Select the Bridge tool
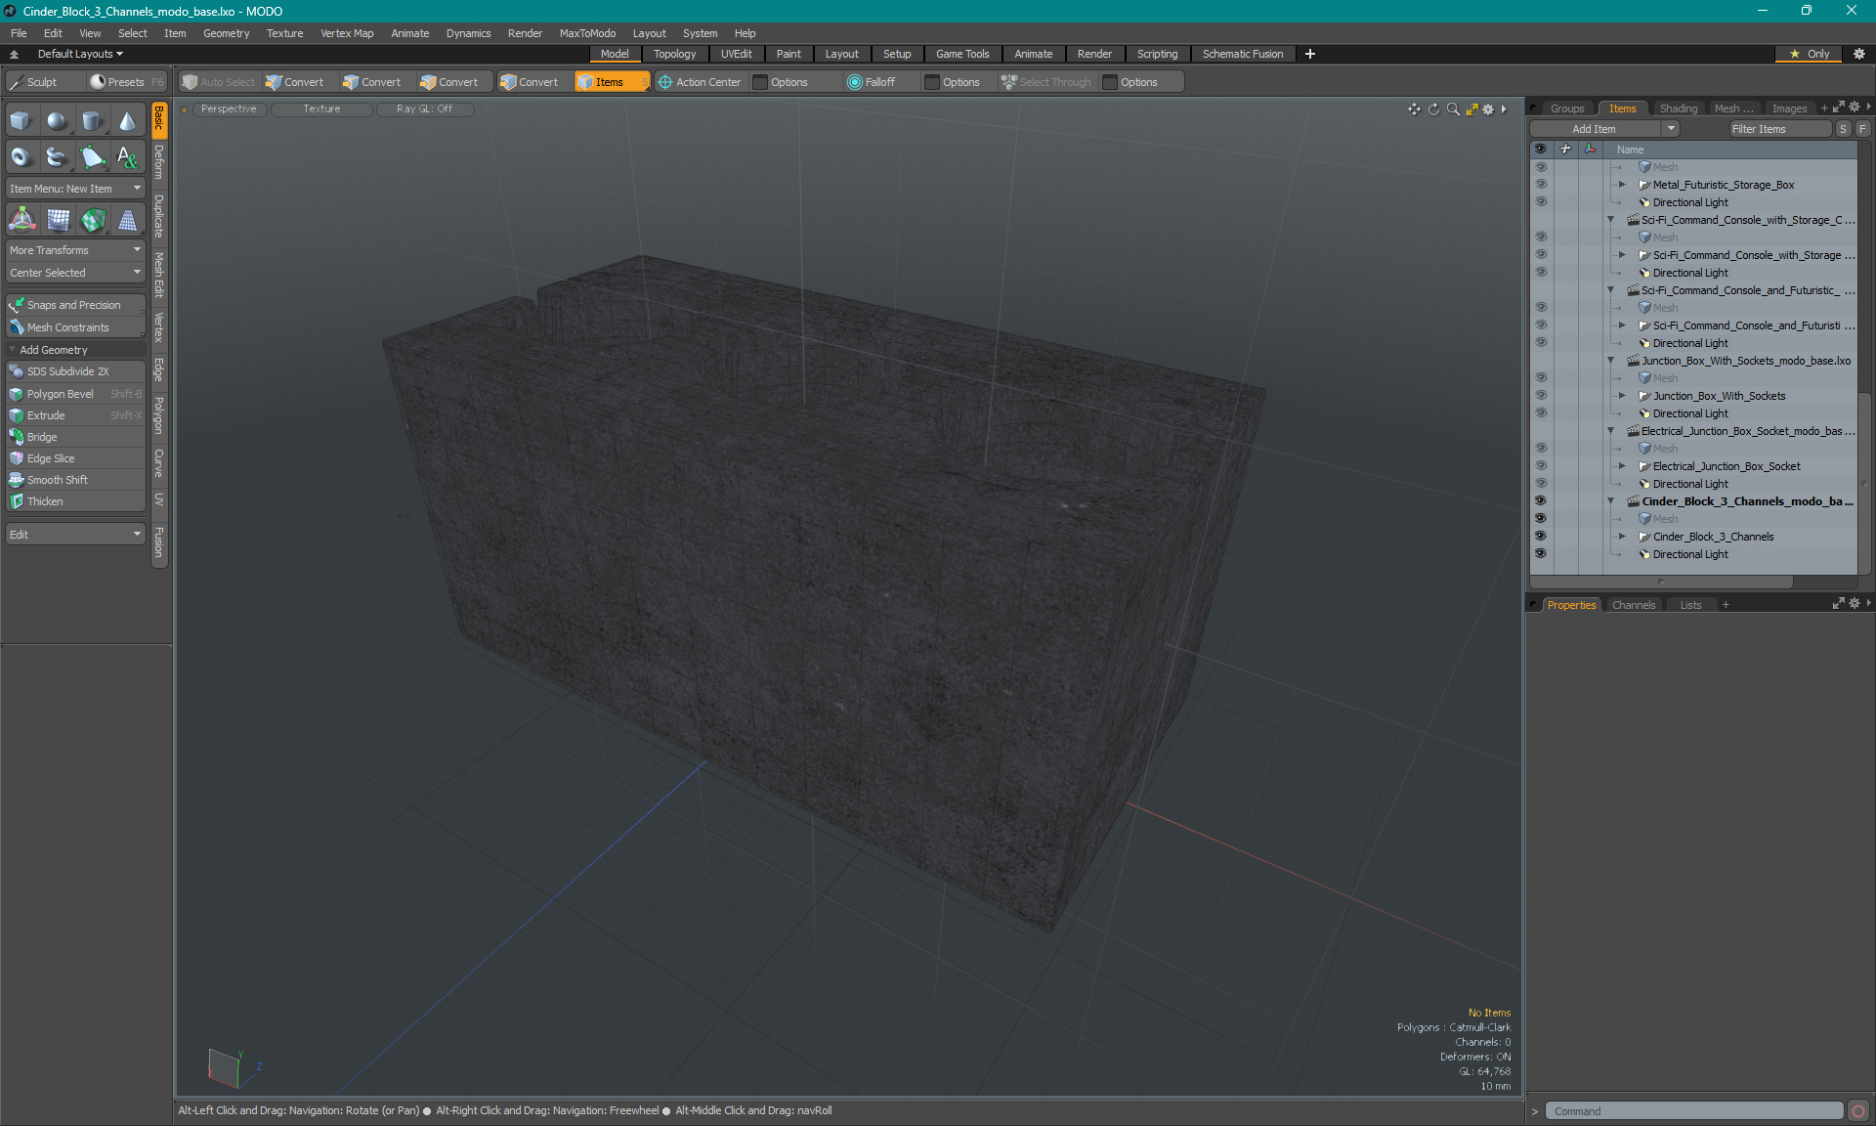The image size is (1876, 1126). click(42, 436)
